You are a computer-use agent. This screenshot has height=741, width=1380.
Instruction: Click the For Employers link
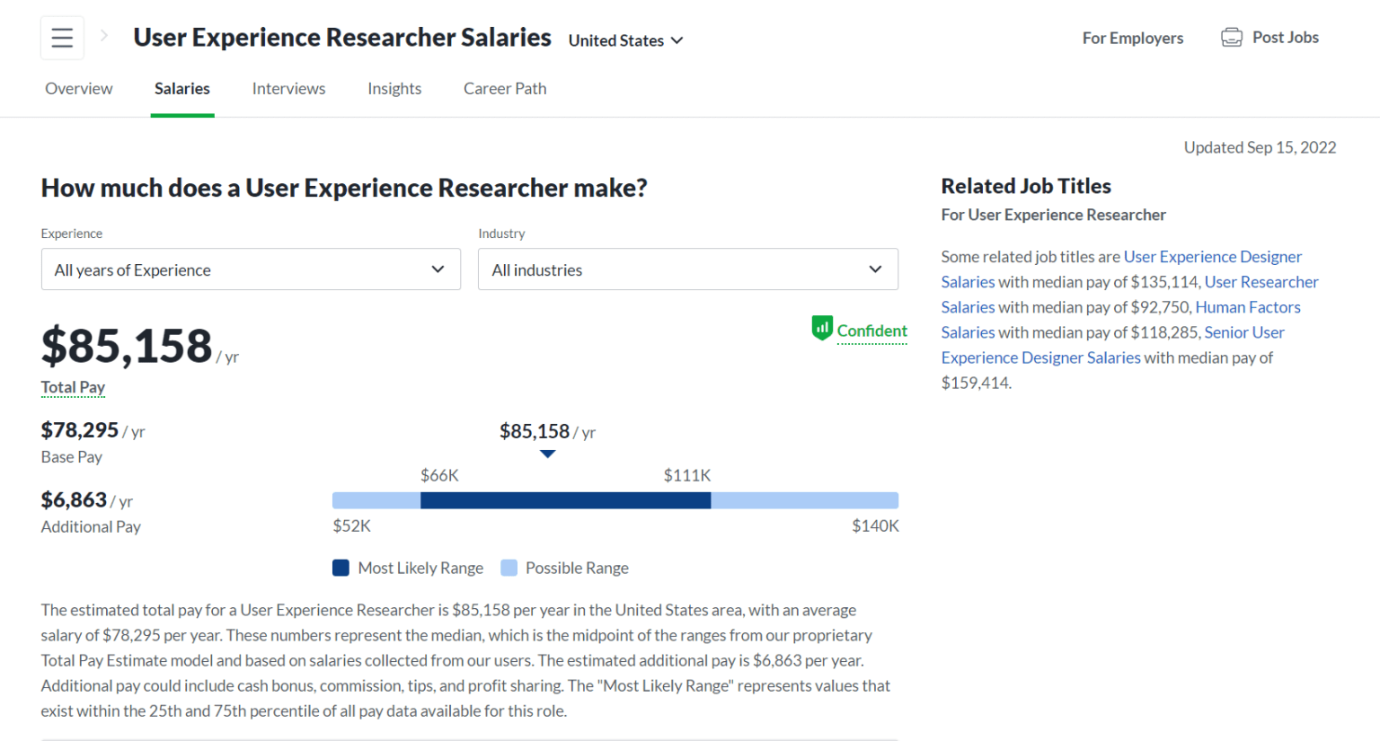tap(1132, 38)
